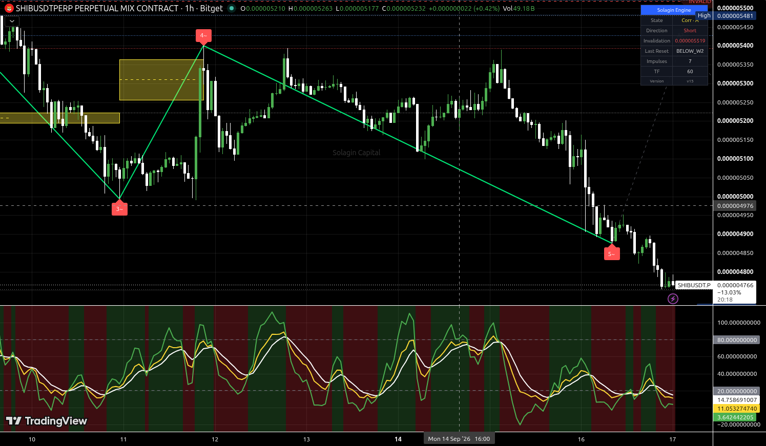
Task: Click the white line value 14.758691007
Action: click(737, 400)
